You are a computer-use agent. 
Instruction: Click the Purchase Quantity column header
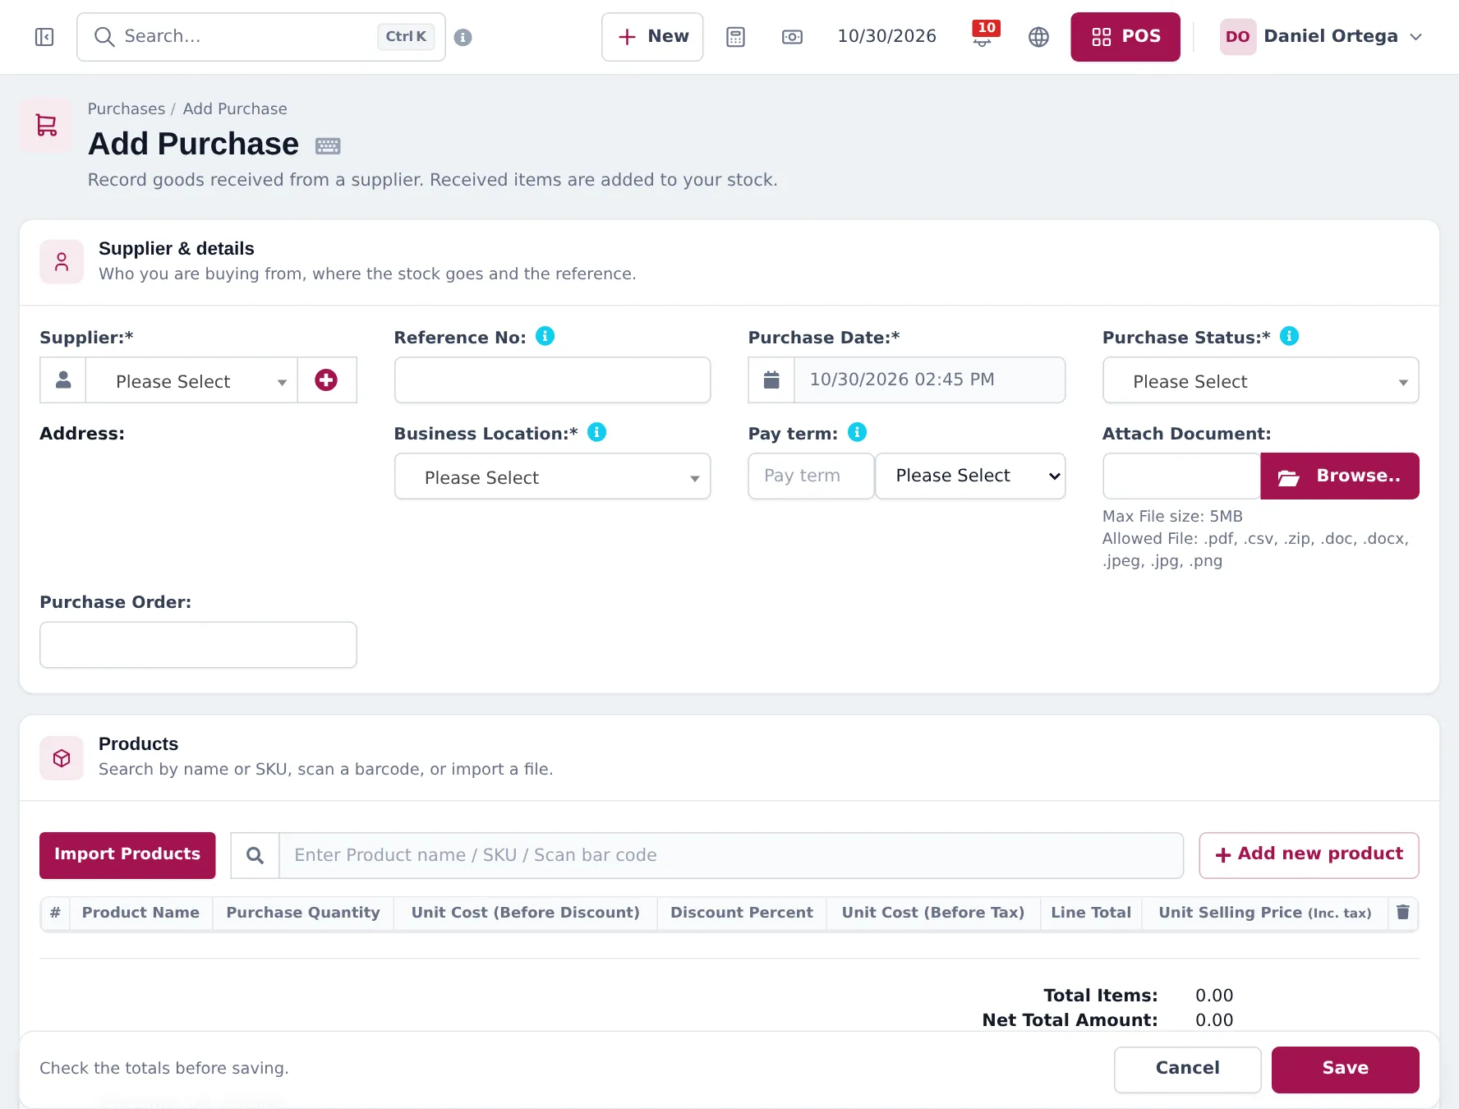tap(303, 913)
